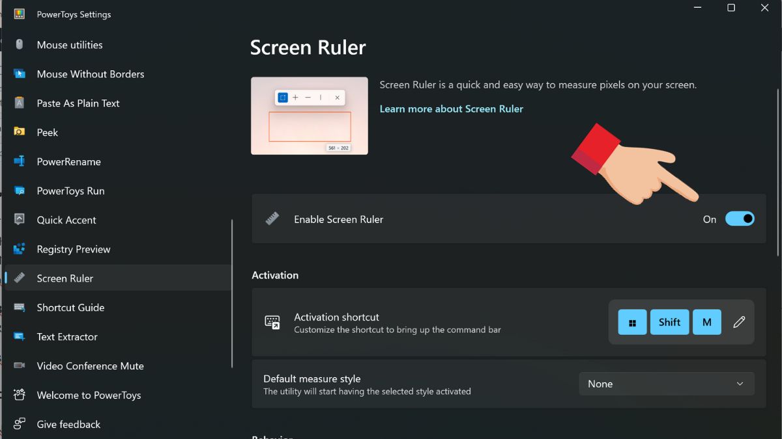Click the Text Extractor icon
This screenshot has width=782, height=439.
(20, 337)
